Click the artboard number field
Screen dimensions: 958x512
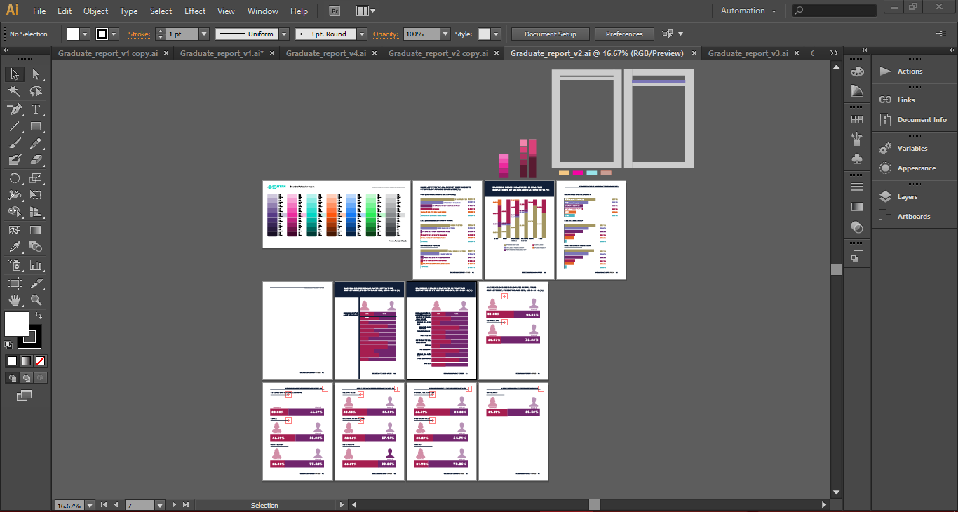tap(139, 505)
